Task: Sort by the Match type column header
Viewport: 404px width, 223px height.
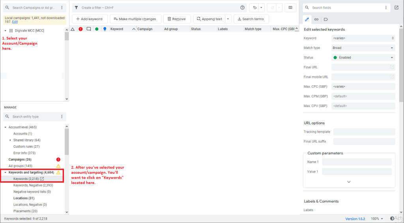Action: tap(257, 29)
